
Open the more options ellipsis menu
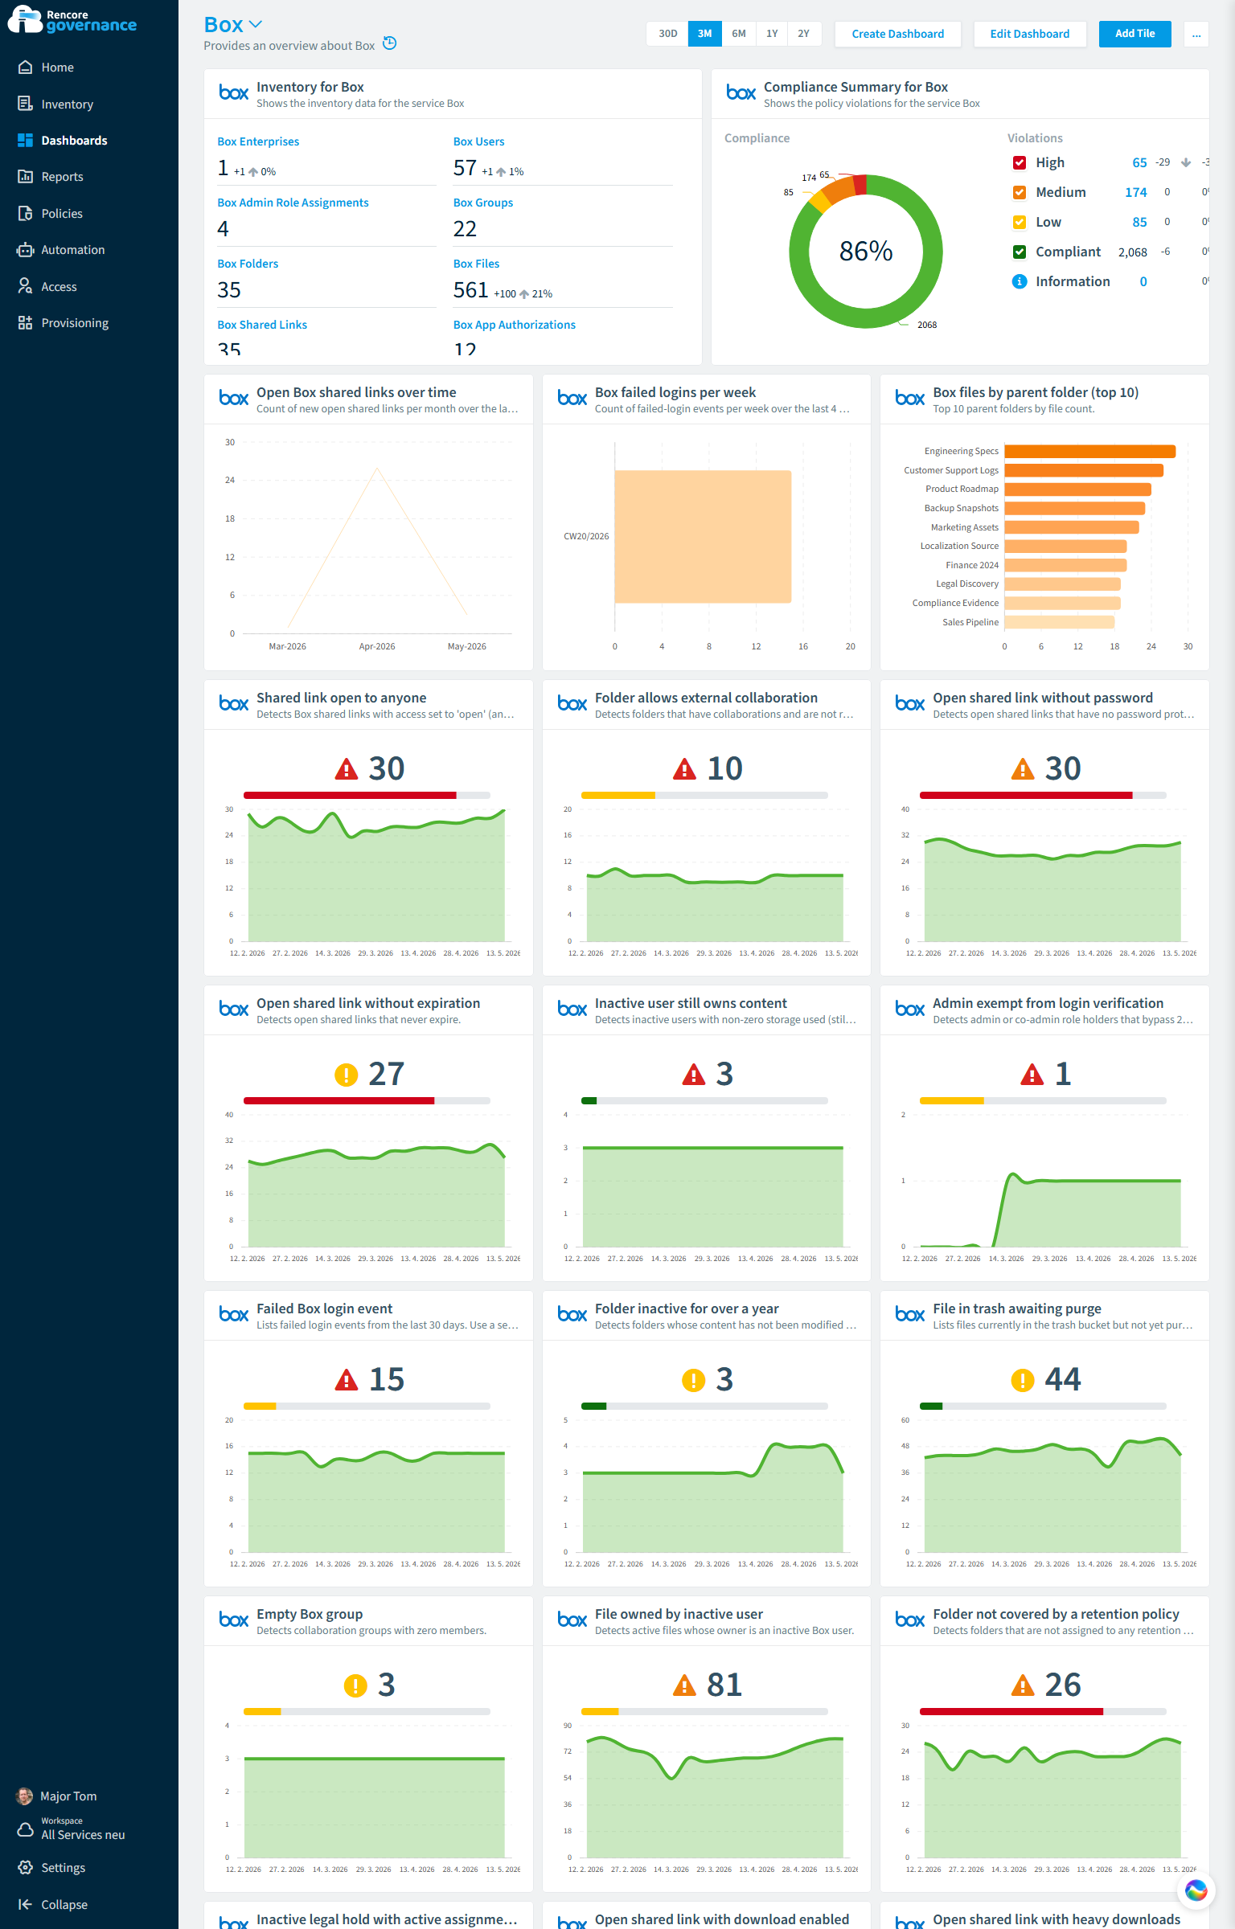pyautogui.click(x=1196, y=34)
